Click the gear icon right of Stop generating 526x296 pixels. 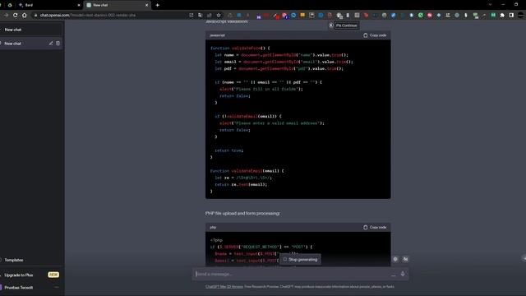tap(395, 259)
